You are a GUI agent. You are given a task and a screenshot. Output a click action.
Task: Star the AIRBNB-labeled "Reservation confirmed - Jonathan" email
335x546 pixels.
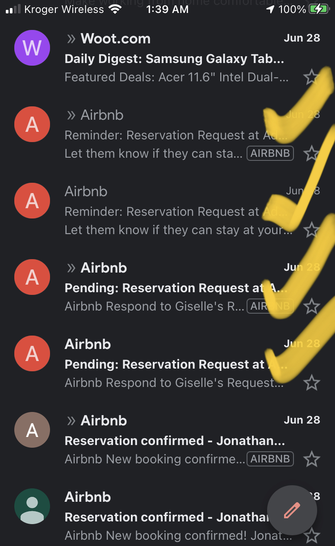tap(311, 459)
